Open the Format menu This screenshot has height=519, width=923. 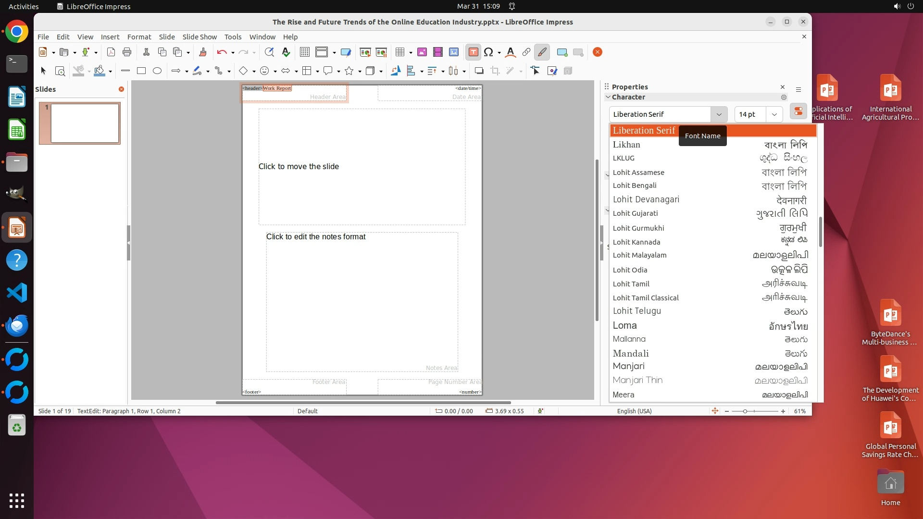[139, 37]
